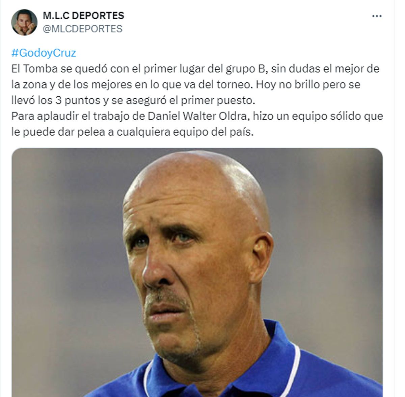The height and width of the screenshot is (397, 405).
Task: Click the words 'equipo del país' in the tweet
Action: (213, 132)
